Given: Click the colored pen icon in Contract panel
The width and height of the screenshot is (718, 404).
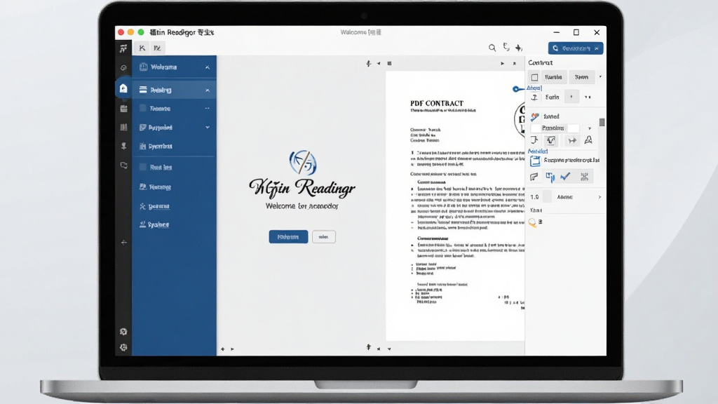Looking at the screenshot, I should (534, 116).
